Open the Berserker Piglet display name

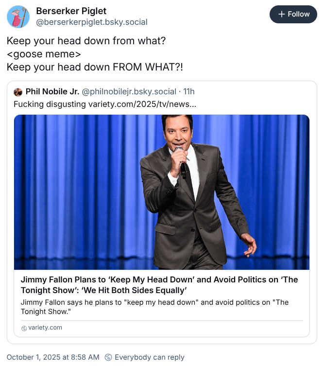(x=71, y=11)
